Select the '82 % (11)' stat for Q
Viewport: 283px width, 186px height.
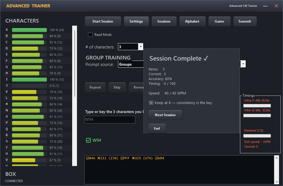(x=56, y=129)
